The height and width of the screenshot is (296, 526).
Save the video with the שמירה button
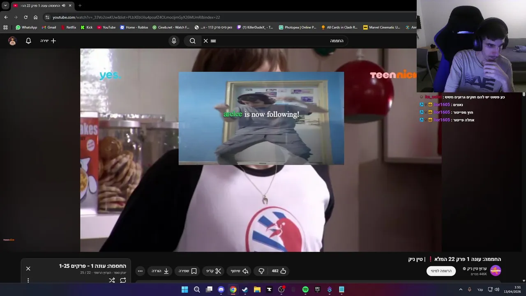(188, 271)
